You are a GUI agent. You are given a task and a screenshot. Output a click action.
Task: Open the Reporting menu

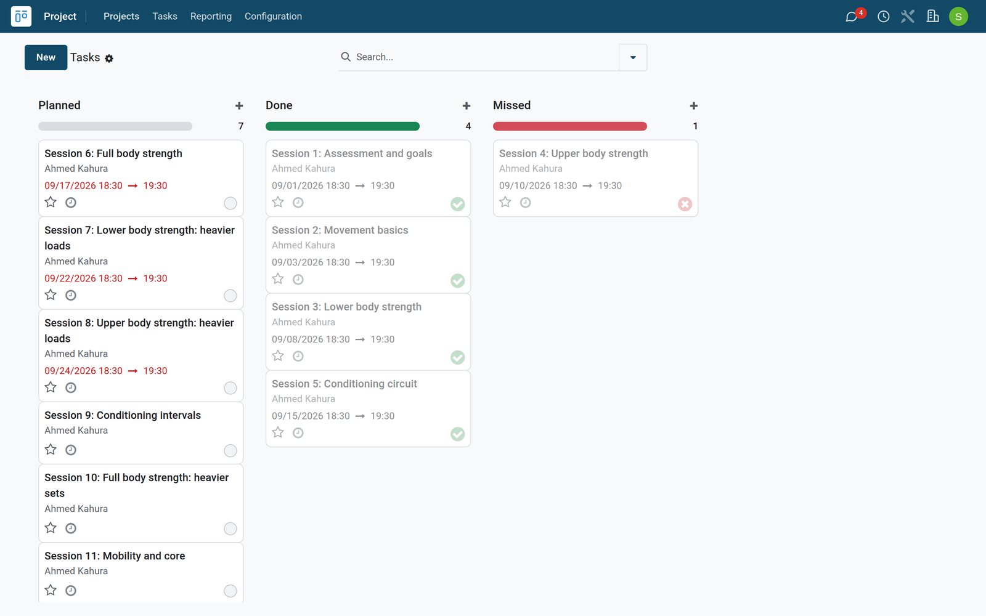point(211,17)
